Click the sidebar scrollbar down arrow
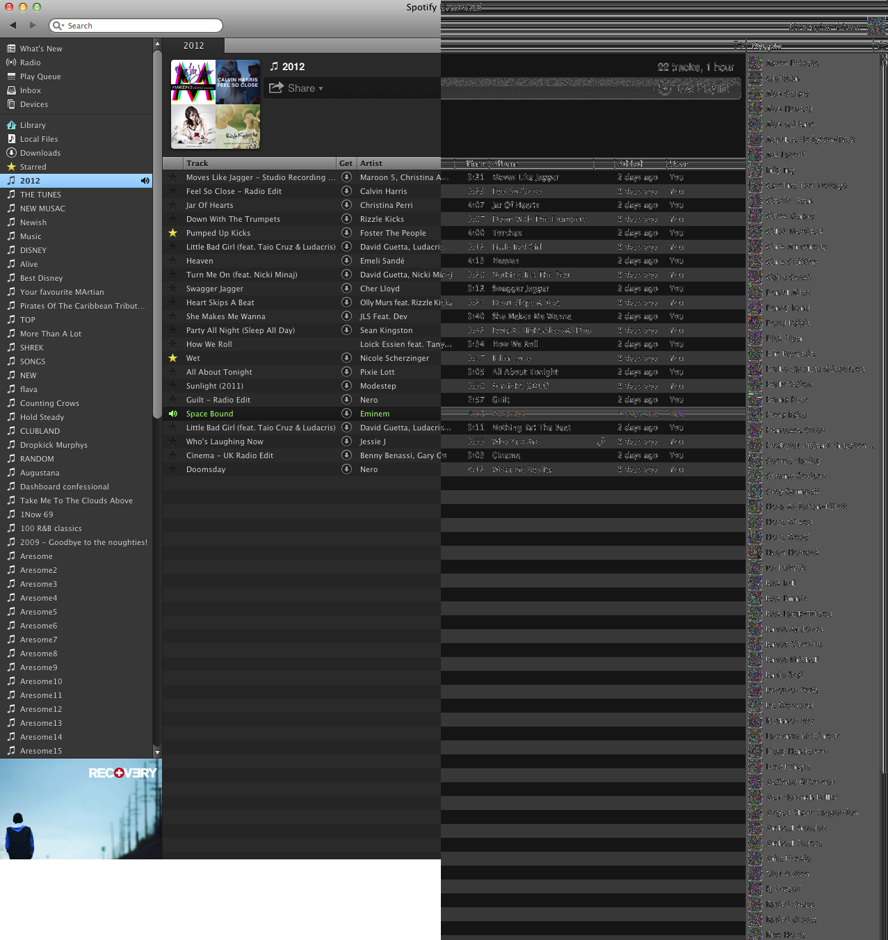Screen dimensions: 888x940 pos(157,752)
